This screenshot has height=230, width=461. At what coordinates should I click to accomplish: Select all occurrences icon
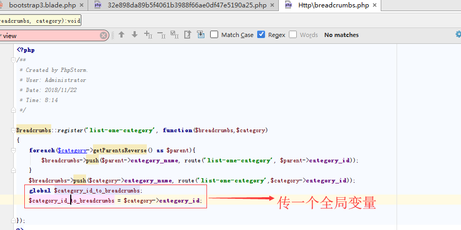click(175, 35)
